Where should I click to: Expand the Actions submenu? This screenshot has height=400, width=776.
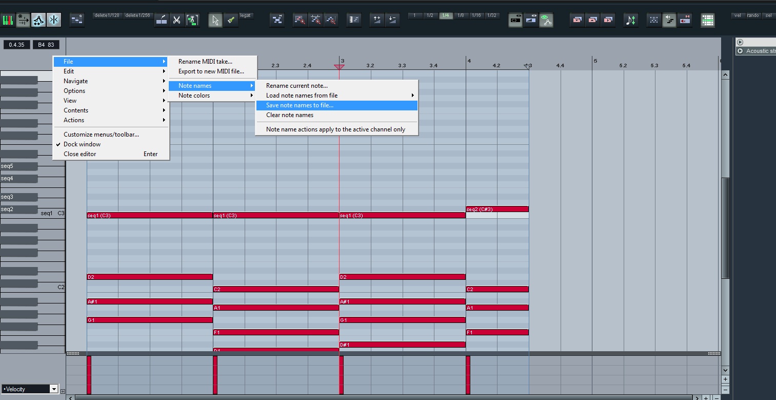click(x=111, y=120)
